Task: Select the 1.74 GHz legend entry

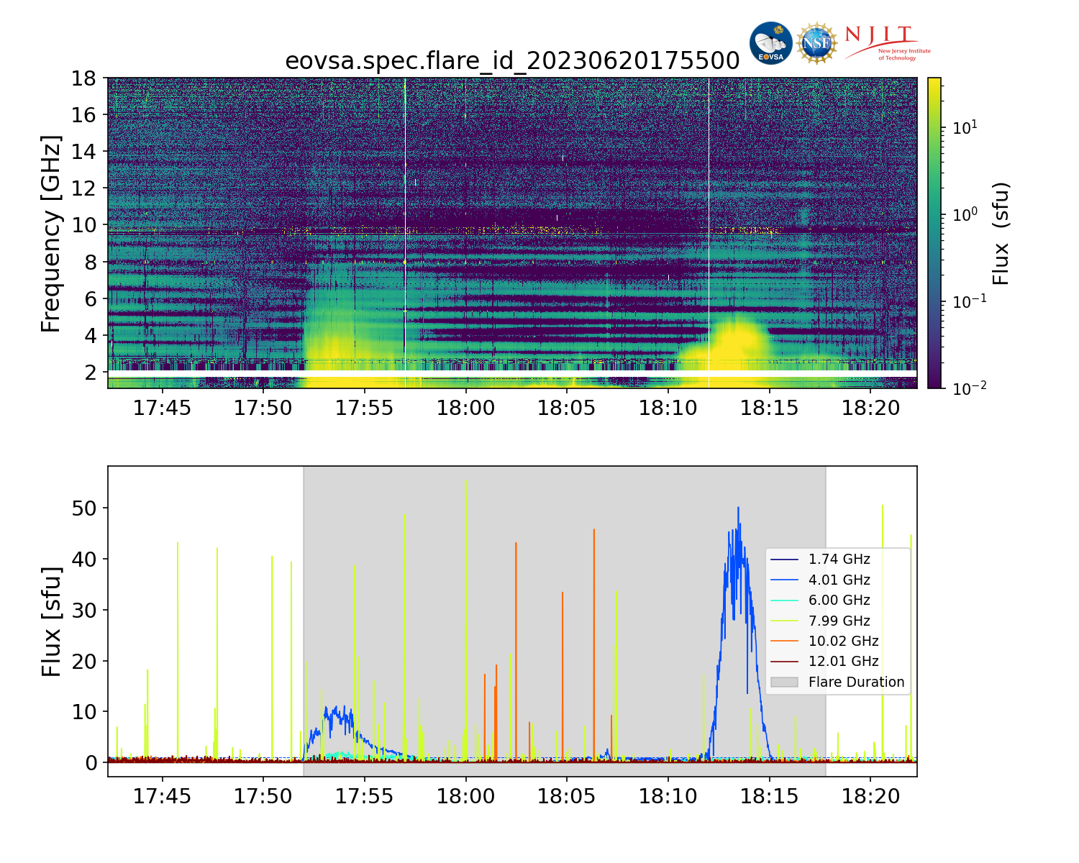Action: pos(839,560)
